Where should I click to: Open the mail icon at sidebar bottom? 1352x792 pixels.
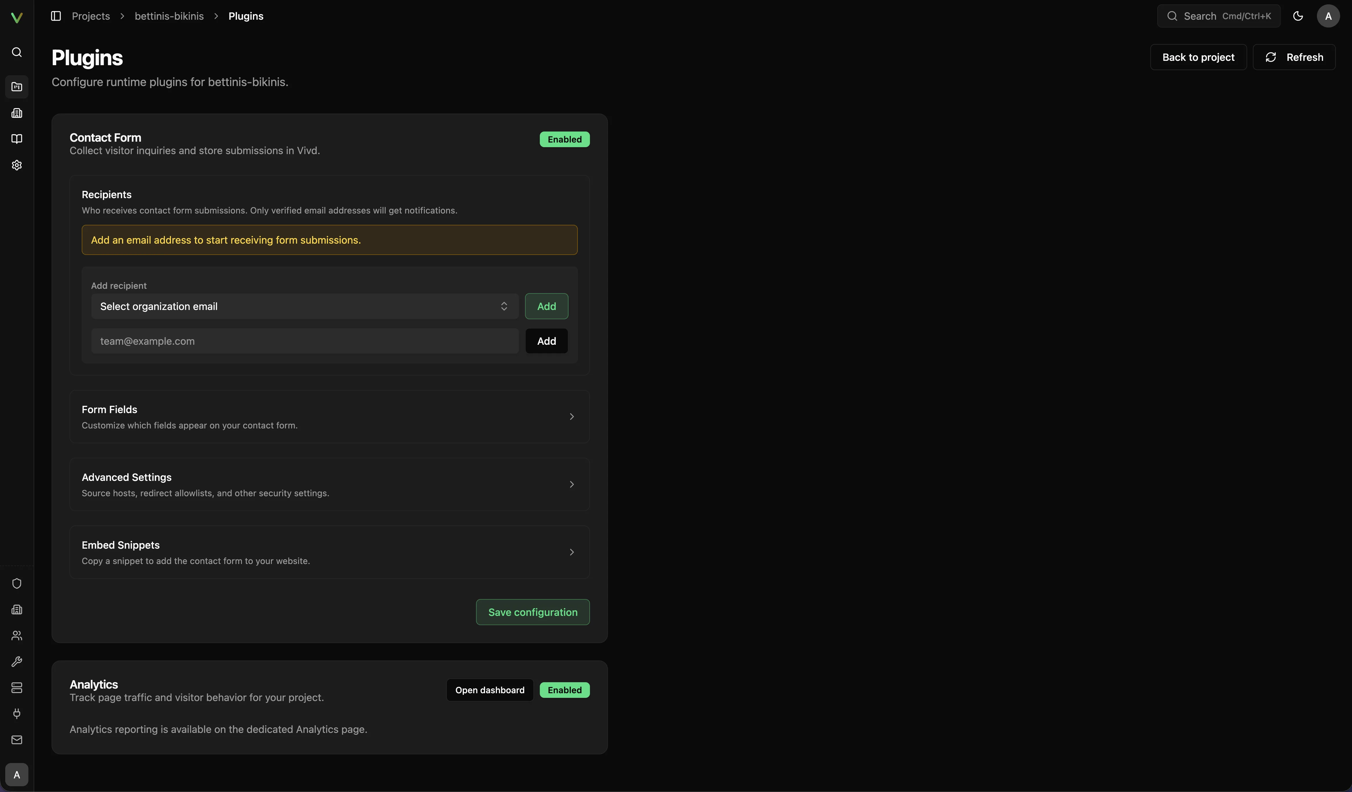tap(17, 740)
